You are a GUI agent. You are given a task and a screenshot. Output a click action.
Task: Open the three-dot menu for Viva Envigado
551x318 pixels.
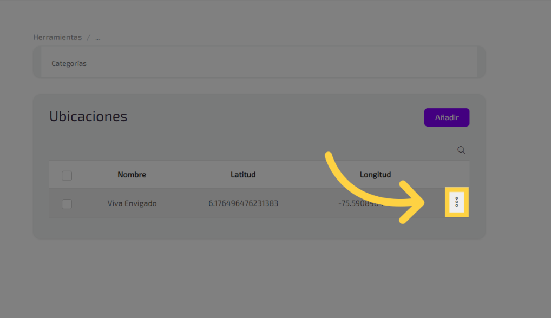[x=457, y=202]
